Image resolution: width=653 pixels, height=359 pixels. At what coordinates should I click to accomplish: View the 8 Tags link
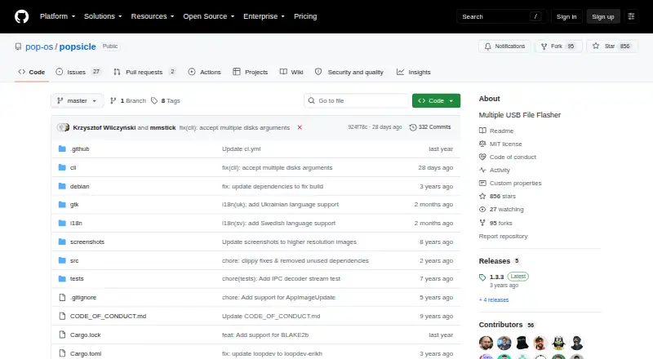[166, 101]
